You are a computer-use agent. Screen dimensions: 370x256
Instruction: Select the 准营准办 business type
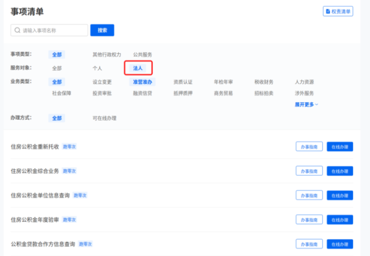pos(143,82)
